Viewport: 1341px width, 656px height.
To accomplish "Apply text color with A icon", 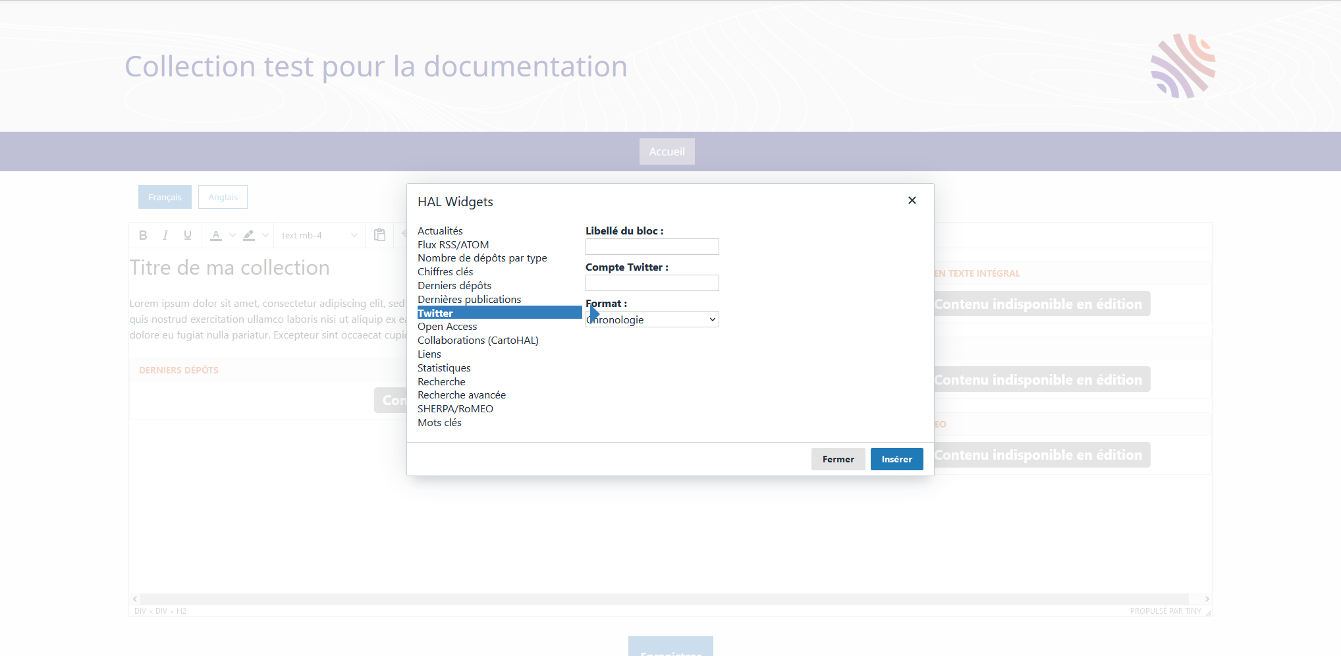I will tap(216, 235).
